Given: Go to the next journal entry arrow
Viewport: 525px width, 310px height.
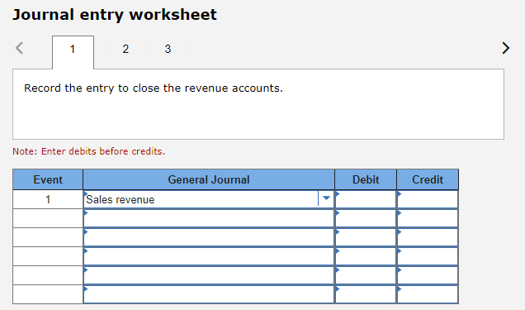Looking at the screenshot, I should tap(505, 48).
